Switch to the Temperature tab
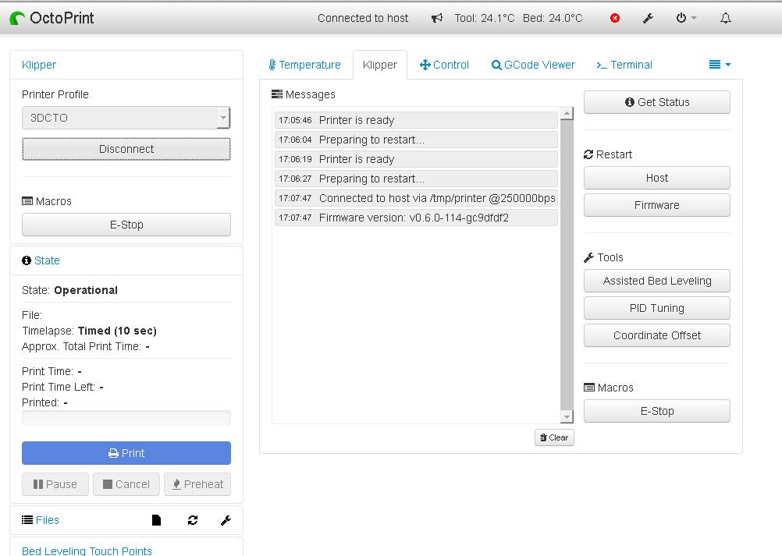 [x=304, y=65]
